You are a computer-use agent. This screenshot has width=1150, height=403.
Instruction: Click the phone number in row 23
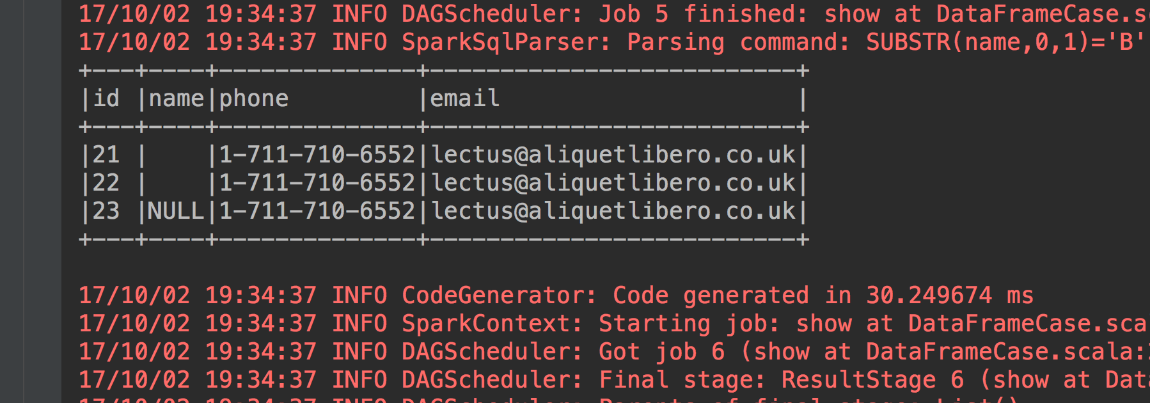pos(317,211)
